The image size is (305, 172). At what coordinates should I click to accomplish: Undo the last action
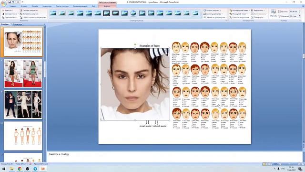point(13,2)
